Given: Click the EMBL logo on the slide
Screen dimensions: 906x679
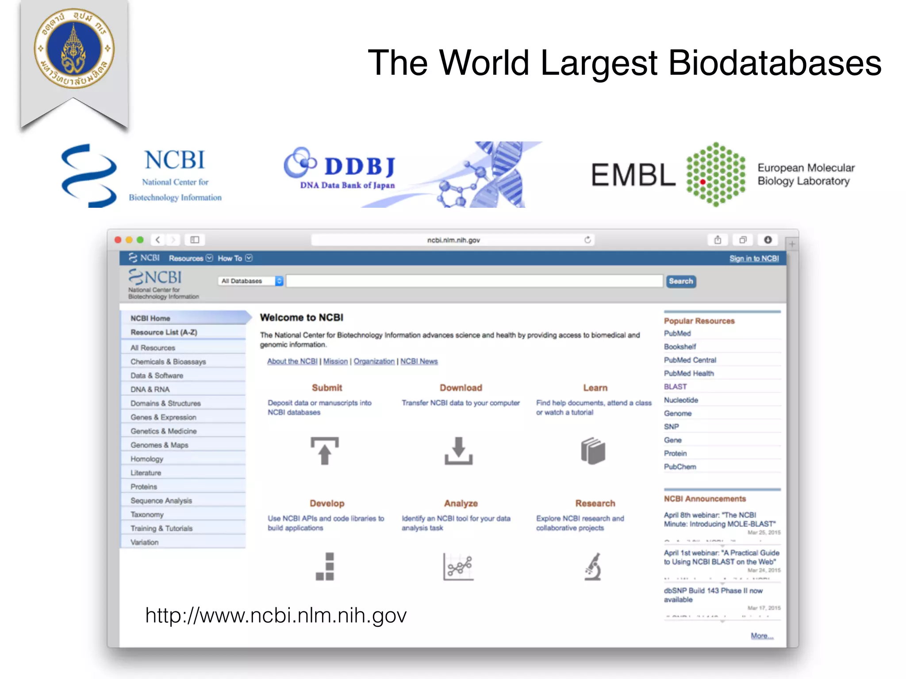Looking at the screenshot, I should [723, 175].
